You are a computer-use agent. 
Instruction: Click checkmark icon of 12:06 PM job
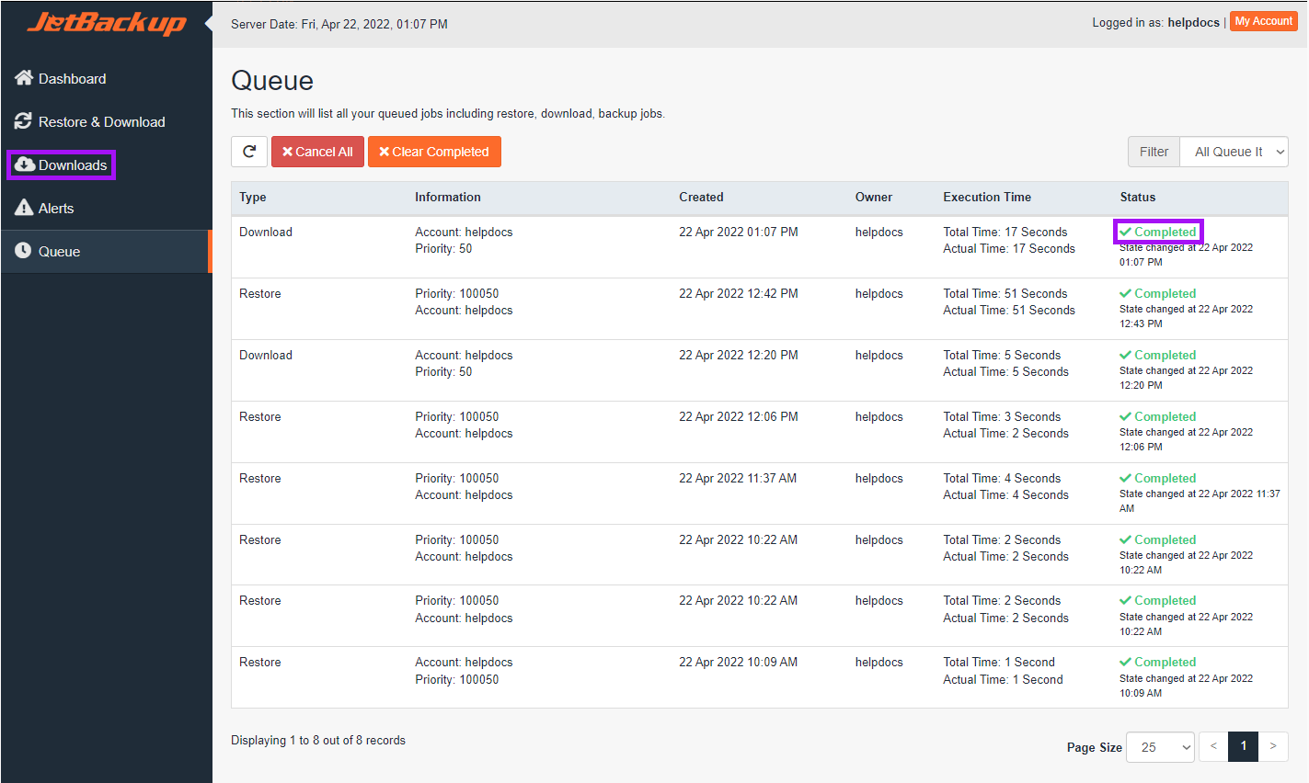coord(1125,416)
